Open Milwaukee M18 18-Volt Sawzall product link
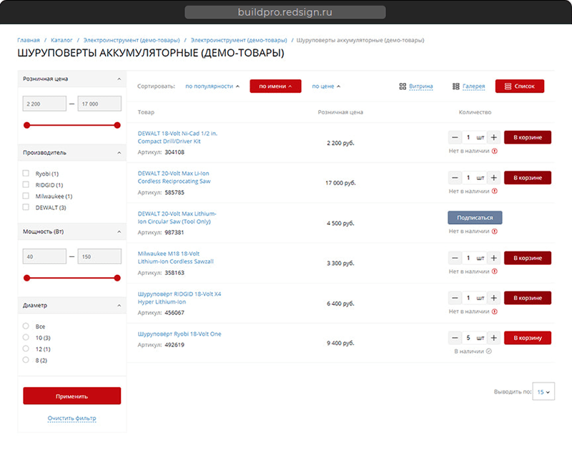 click(175, 258)
